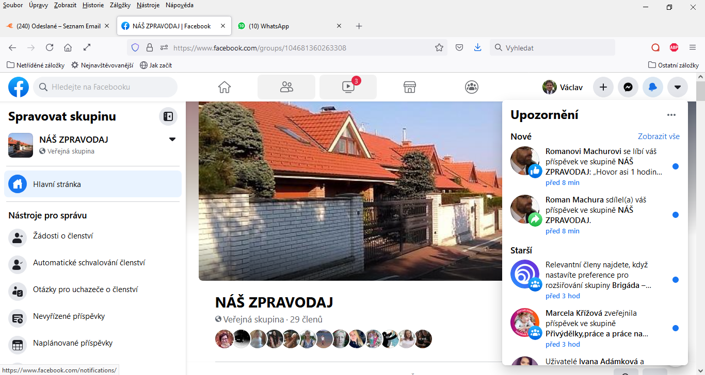This screenshot has width=705, height=375.
Task: Open the Soubor menu
Action: 13,5
